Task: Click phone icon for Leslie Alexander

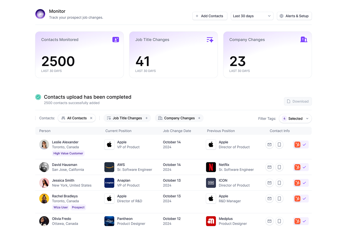Action: (x=279, y=145)
